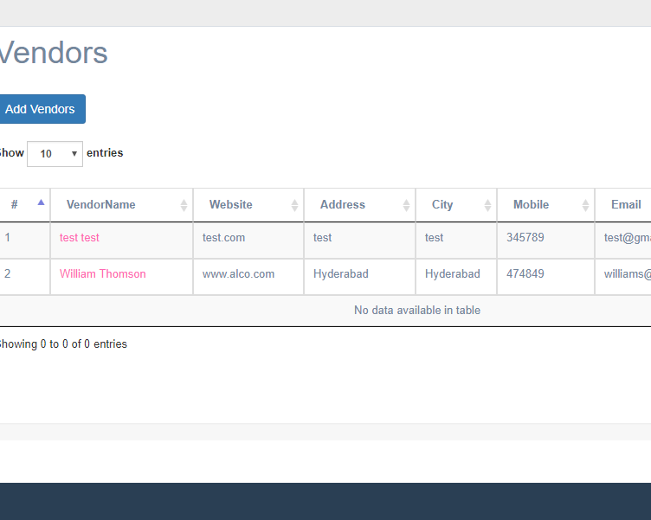Click row number 2 cell
This screenshot has height=520, width=651.
pyautogui.click(x=24, y=277)
